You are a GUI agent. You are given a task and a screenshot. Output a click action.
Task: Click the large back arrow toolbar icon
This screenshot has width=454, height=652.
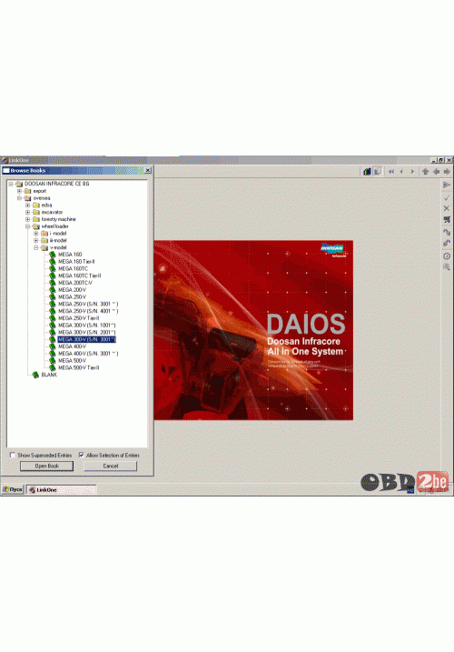[436, 171]
